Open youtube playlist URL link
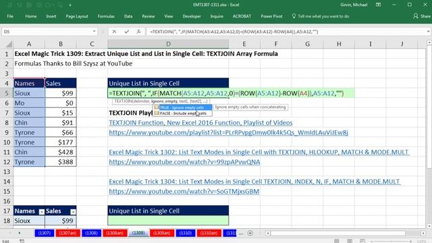432x243 pixels. [228, 132]
